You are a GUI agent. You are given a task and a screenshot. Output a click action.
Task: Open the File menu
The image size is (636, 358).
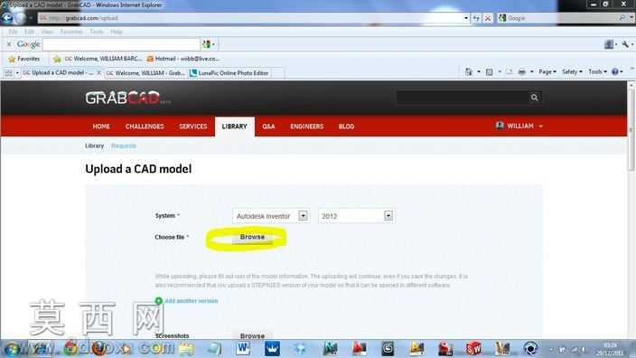[x=13, y=32]
